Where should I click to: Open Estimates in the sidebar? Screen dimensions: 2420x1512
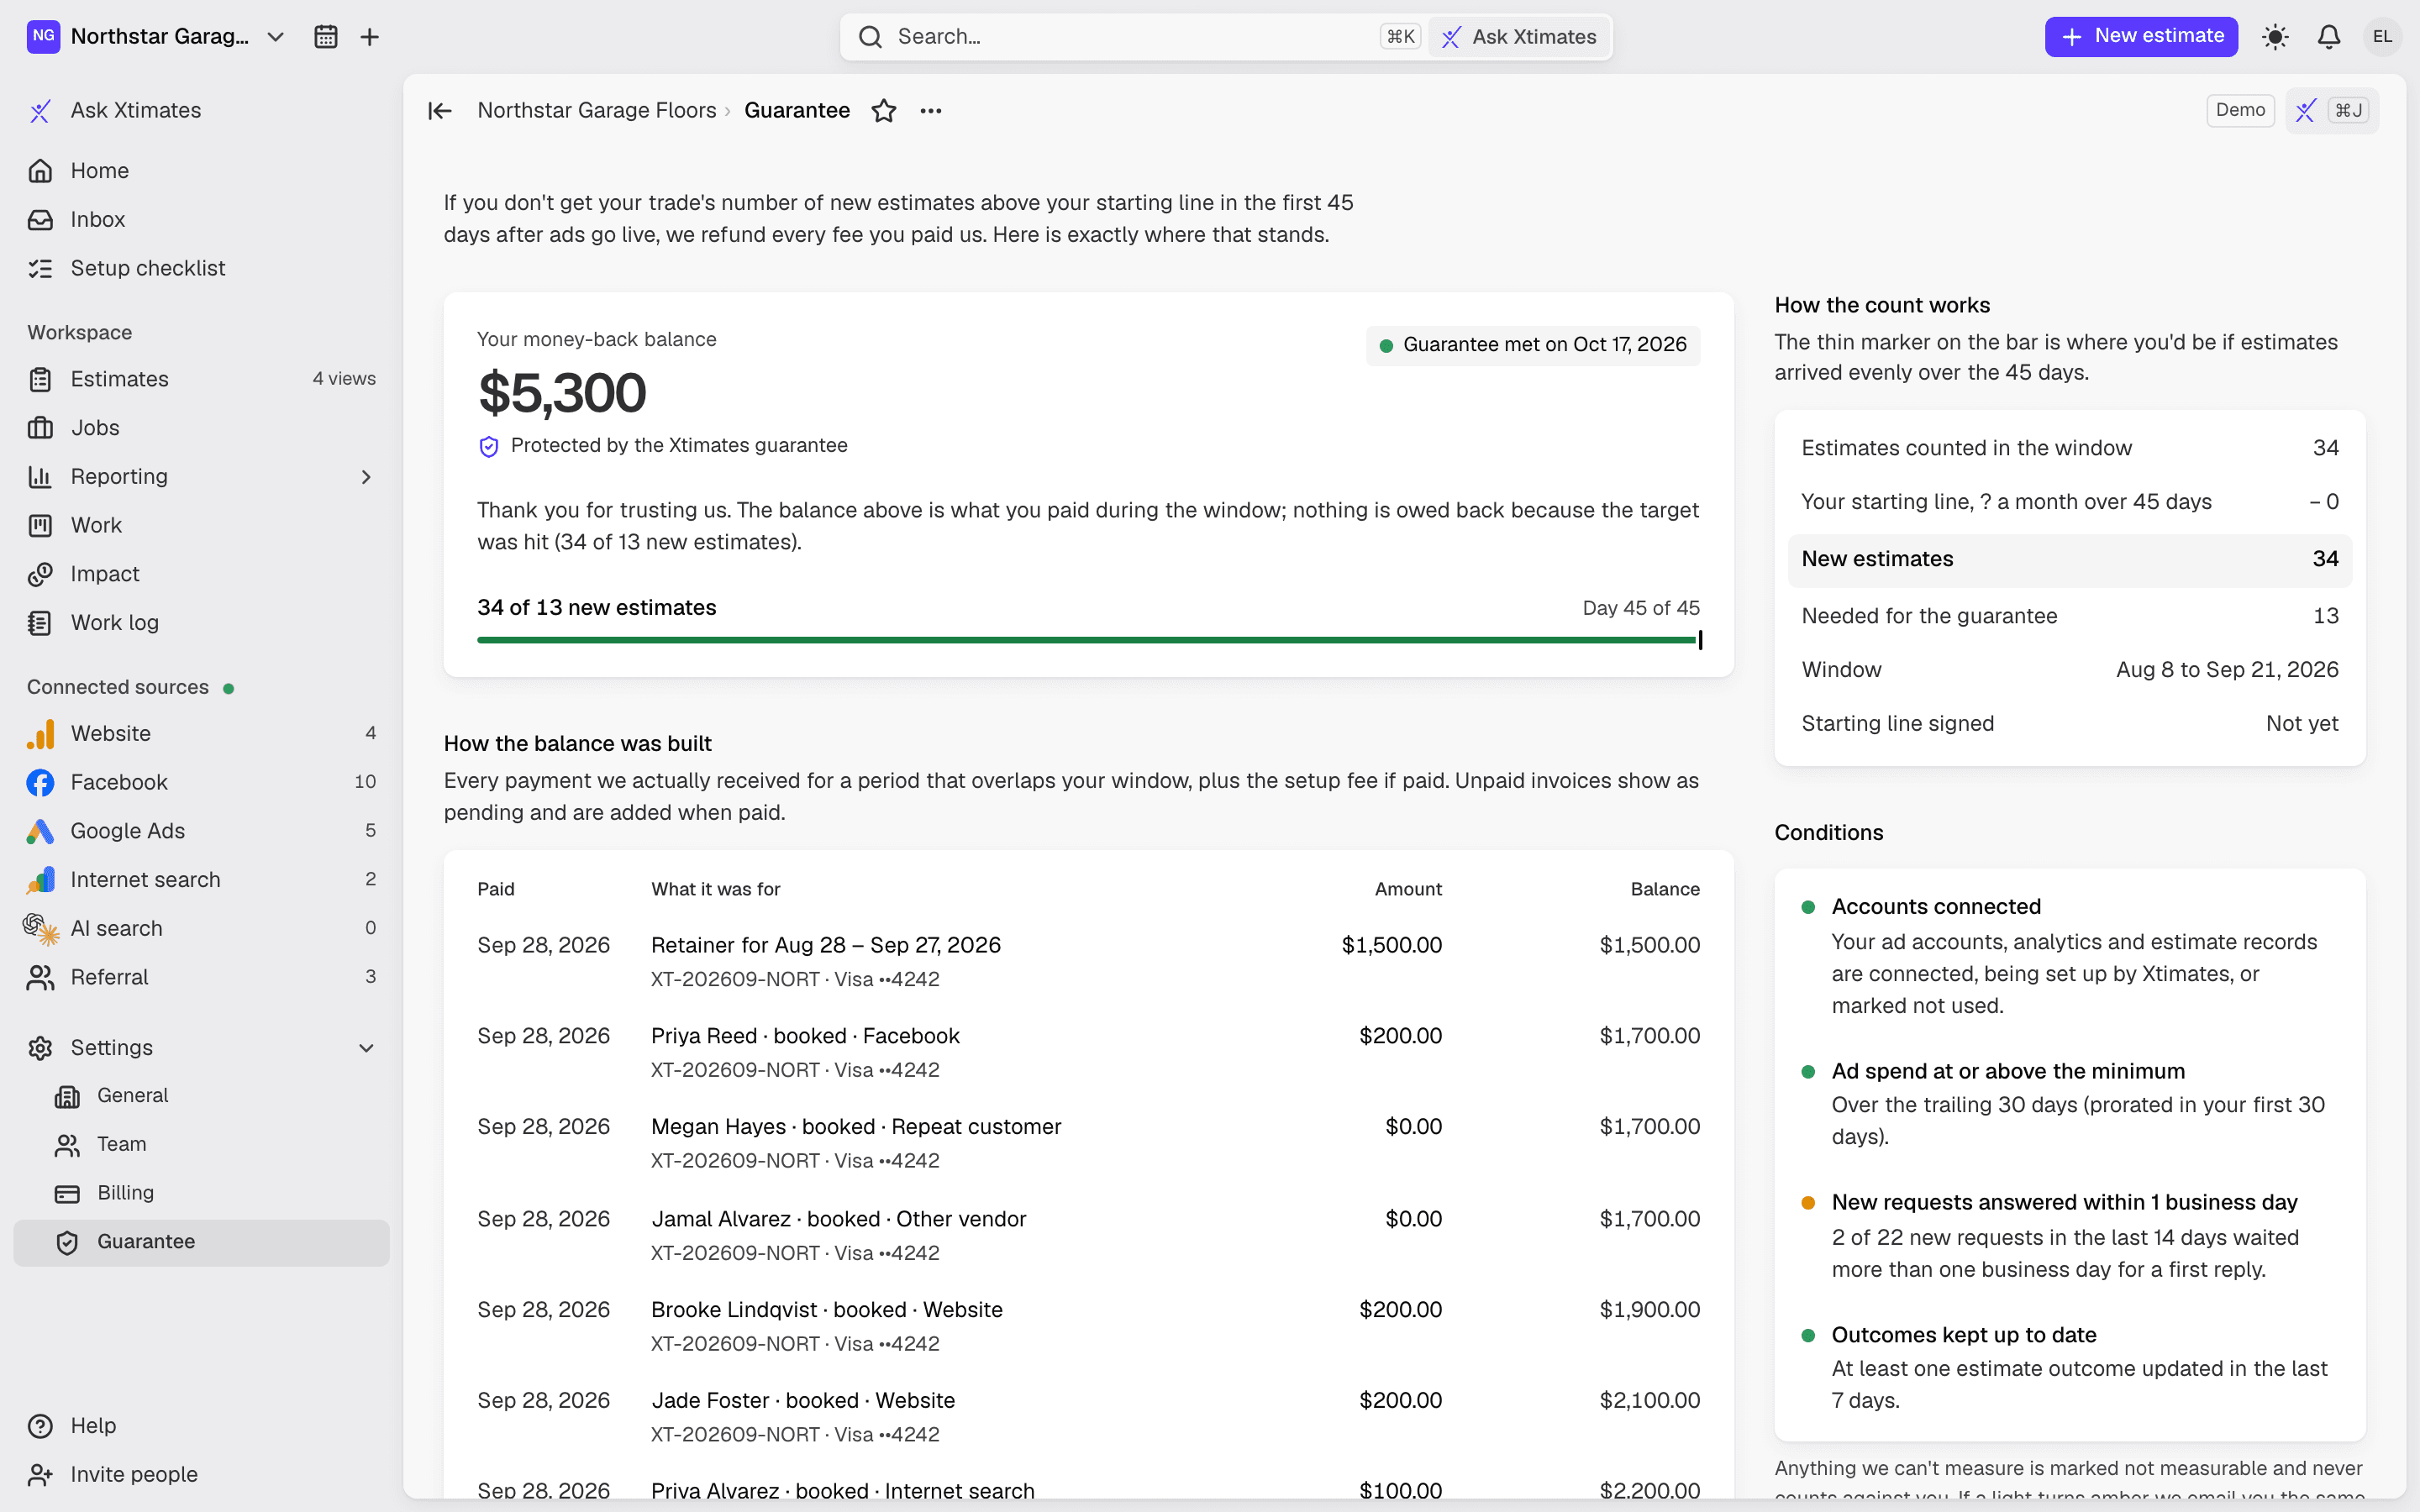click(201, 380)
